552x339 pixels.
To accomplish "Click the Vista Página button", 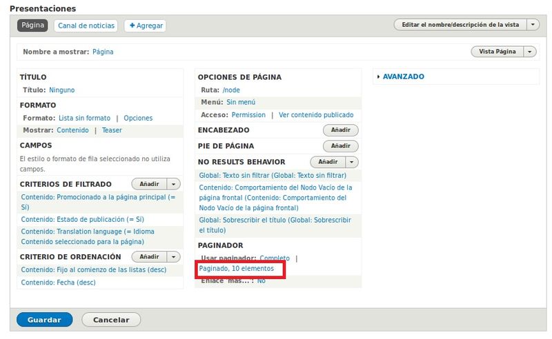I will (x=497, y=52).
